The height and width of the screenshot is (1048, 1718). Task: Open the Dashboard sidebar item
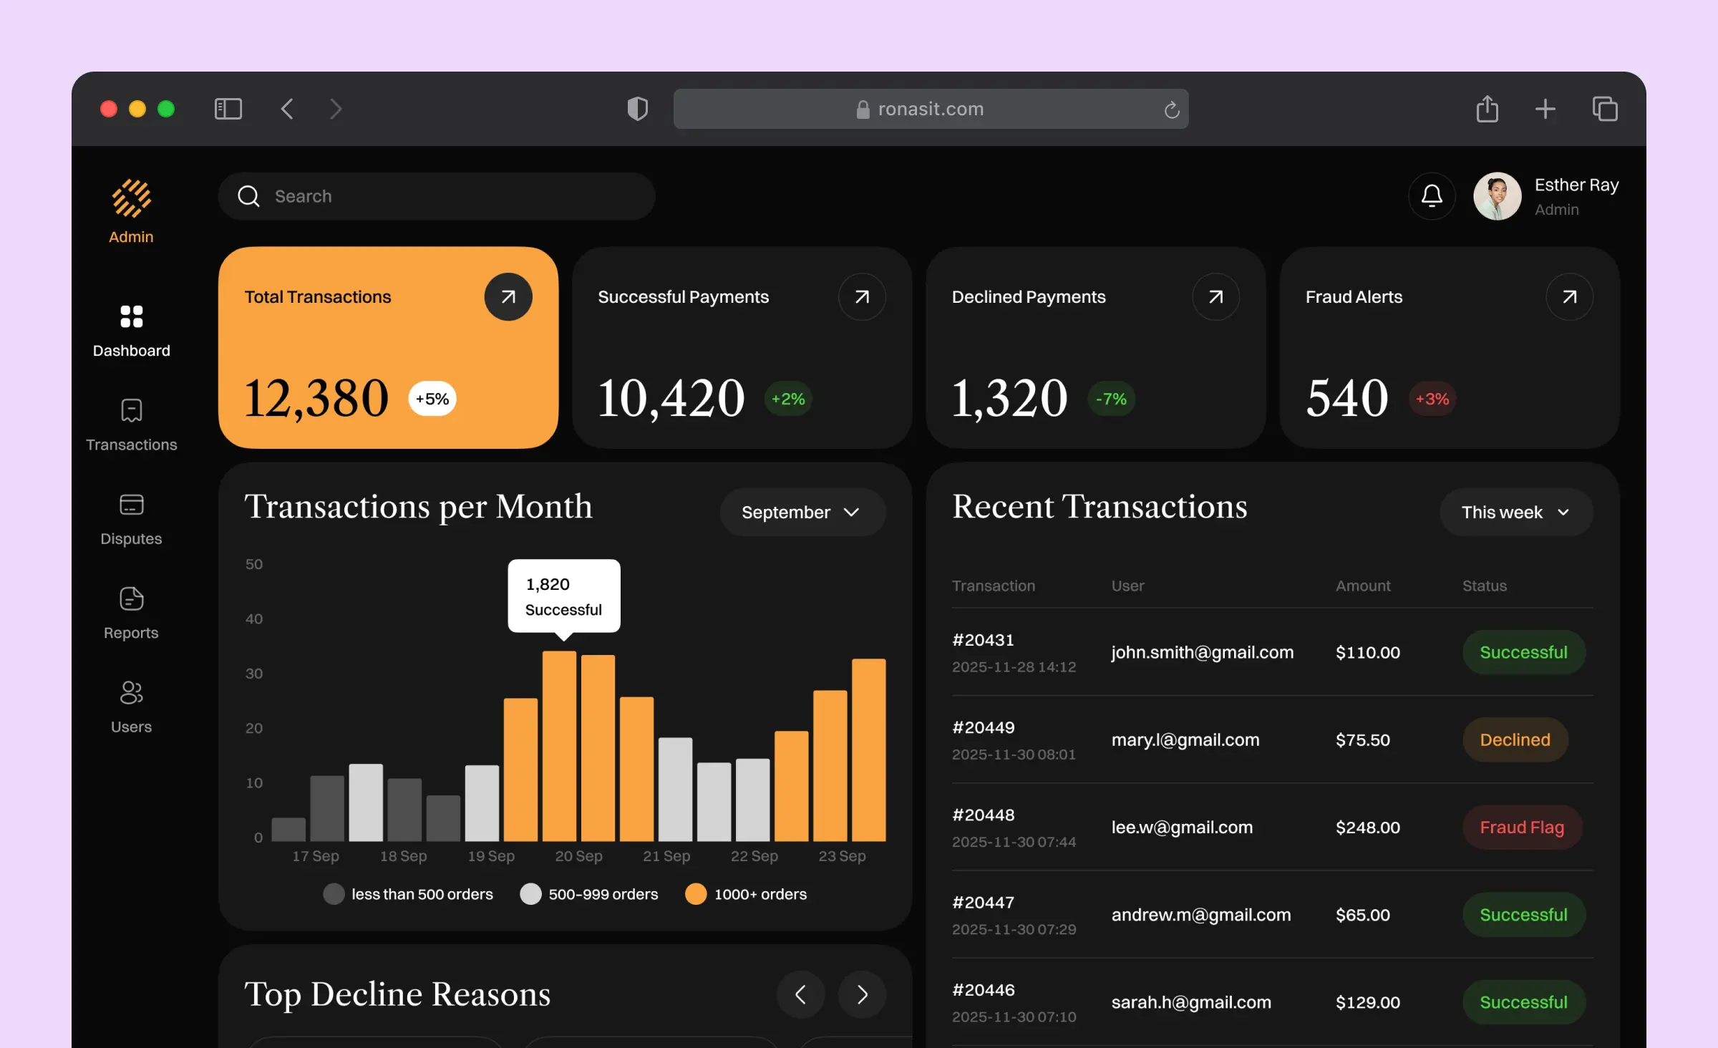tap(131, 331)
